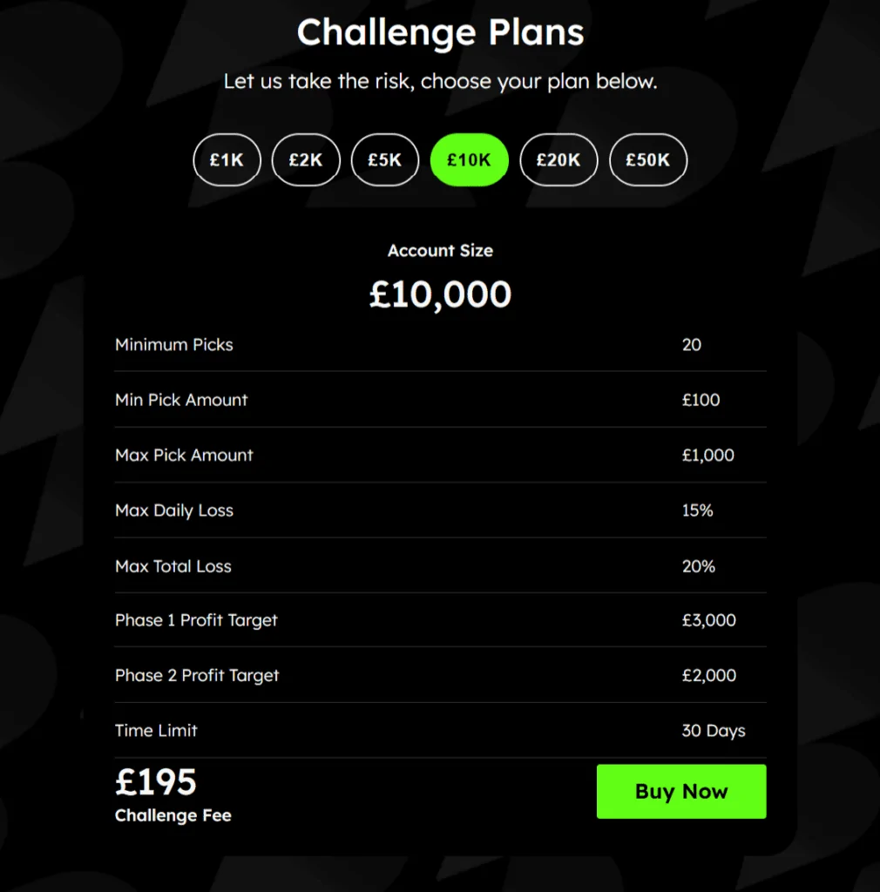Select the £50K challenge plan pill

click(x=648, y=159)
